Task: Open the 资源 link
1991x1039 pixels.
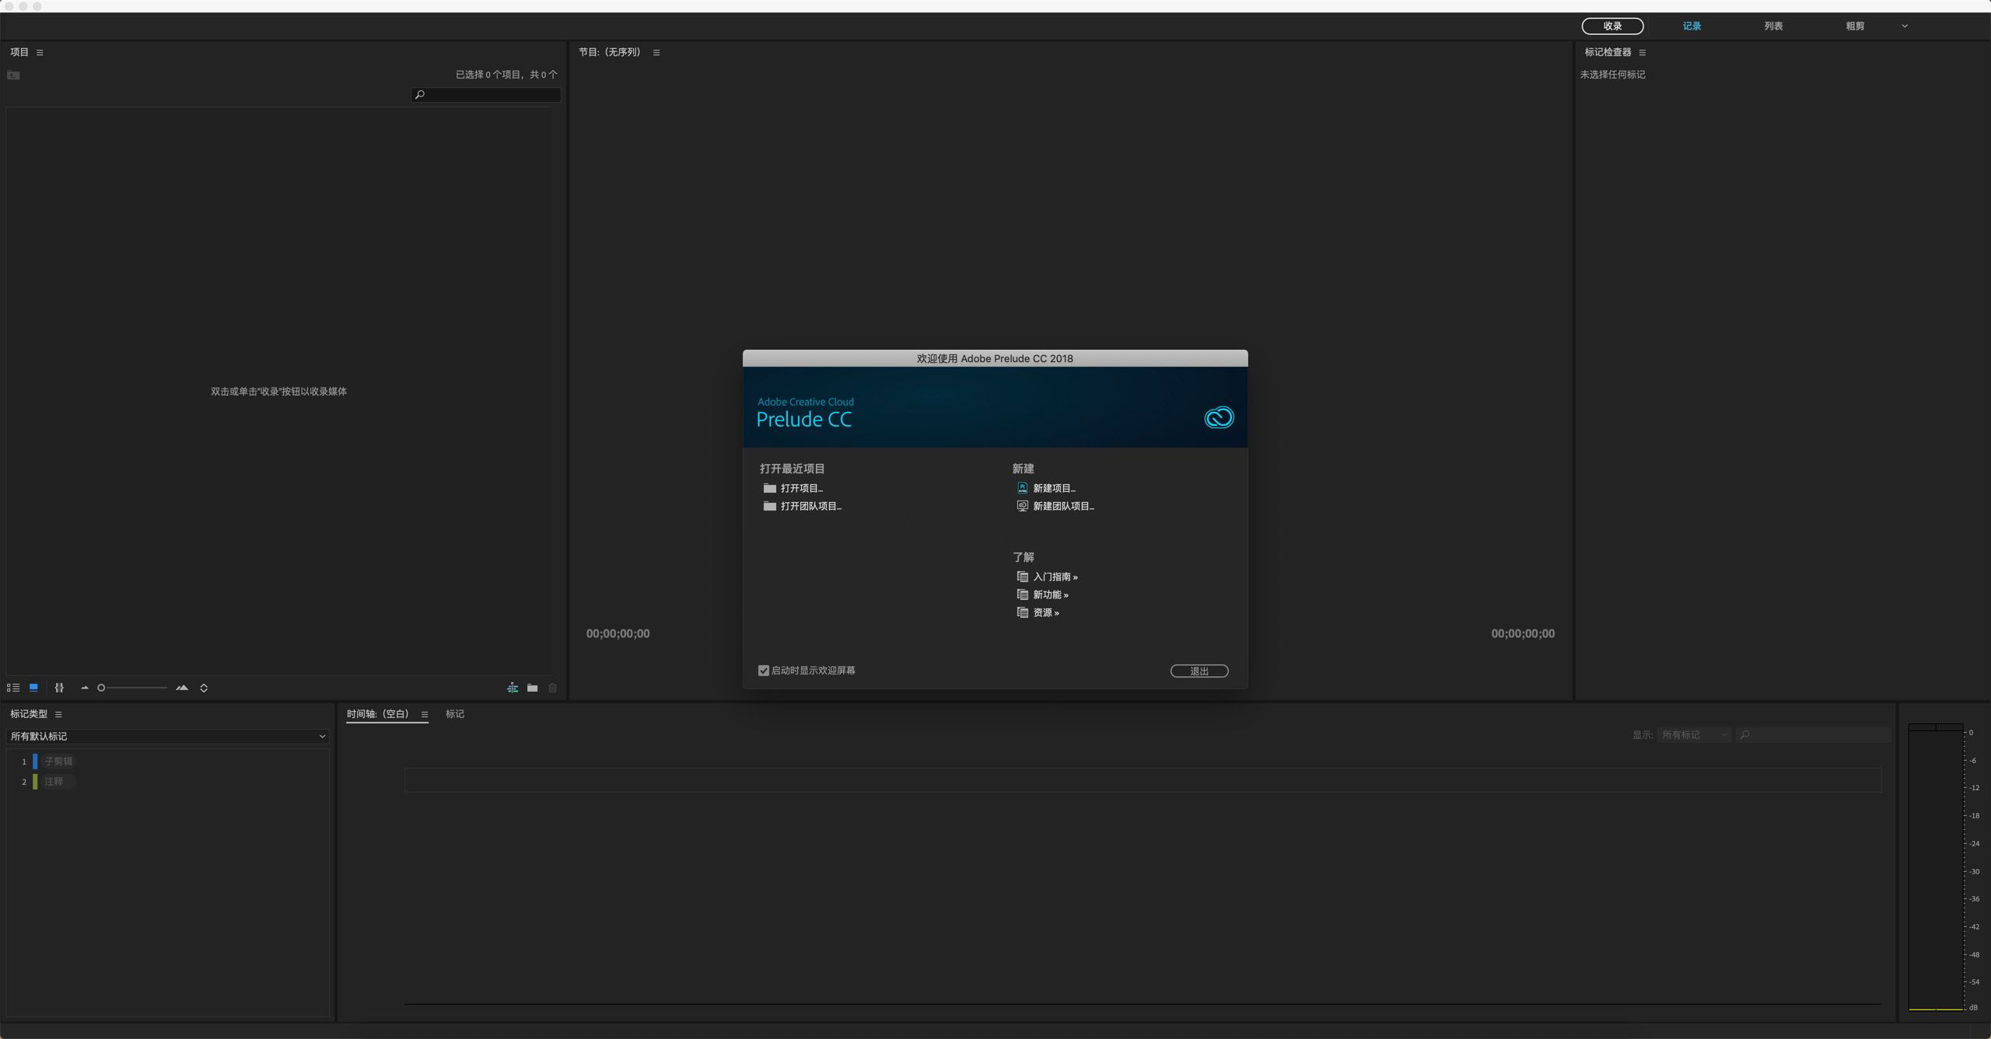Action: [x=1038, y=612]
